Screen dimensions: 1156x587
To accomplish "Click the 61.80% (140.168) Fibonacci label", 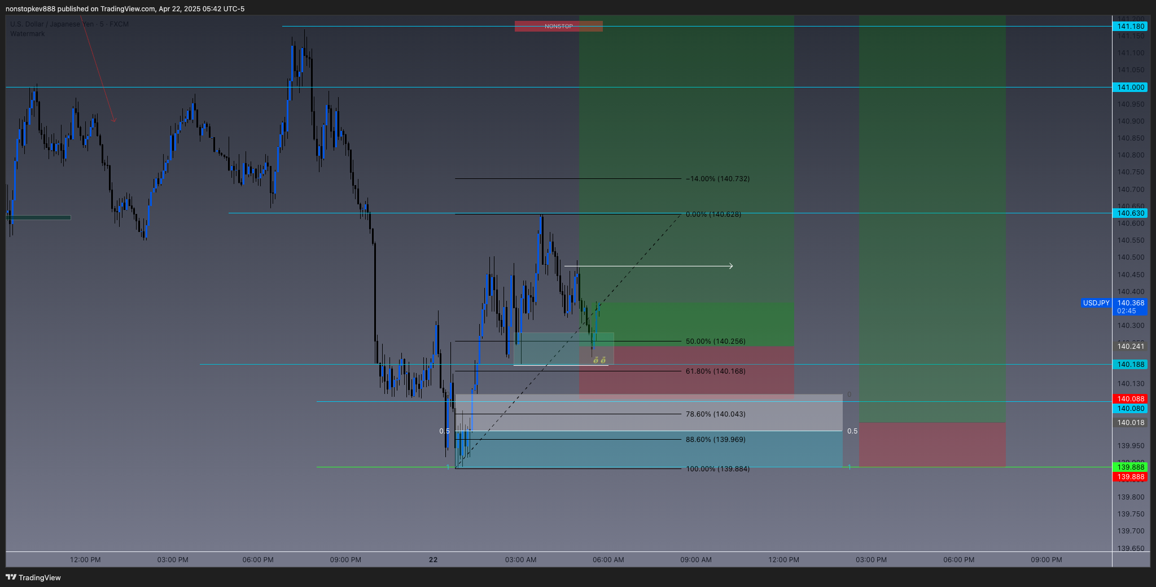I will tap(716, 371).
